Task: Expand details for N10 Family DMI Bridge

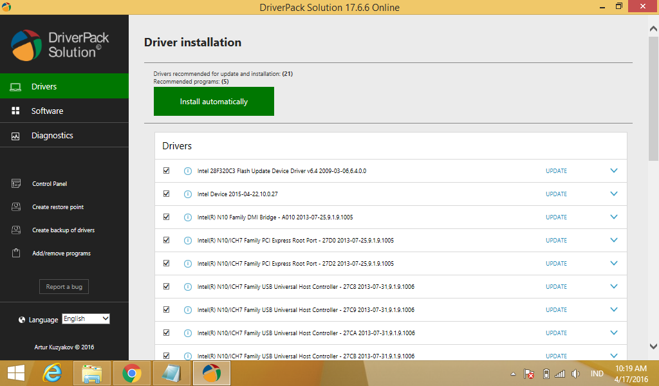Action: 613,217
